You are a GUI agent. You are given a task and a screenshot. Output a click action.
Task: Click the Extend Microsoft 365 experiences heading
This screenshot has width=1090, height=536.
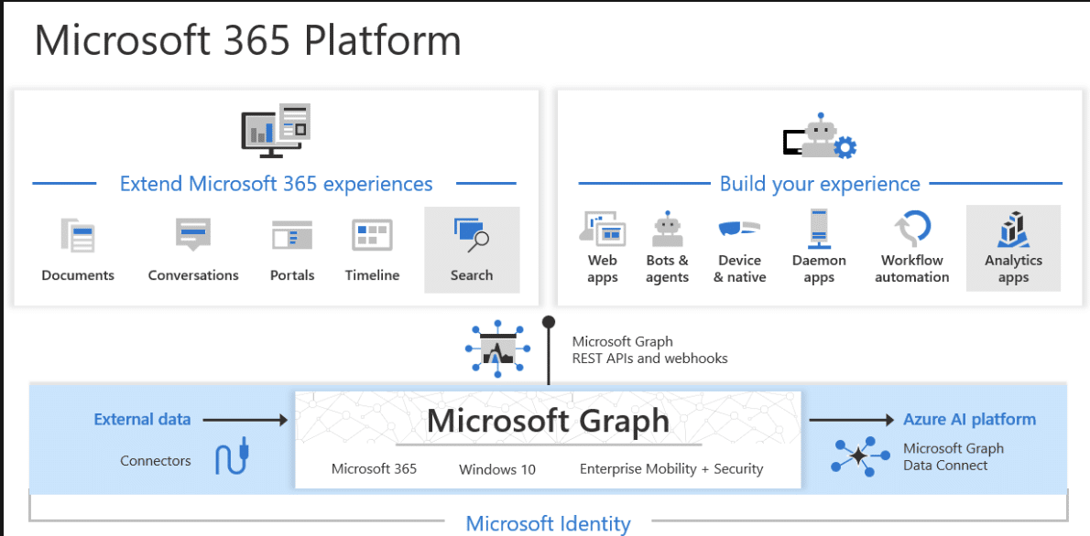tap(276, 184)
